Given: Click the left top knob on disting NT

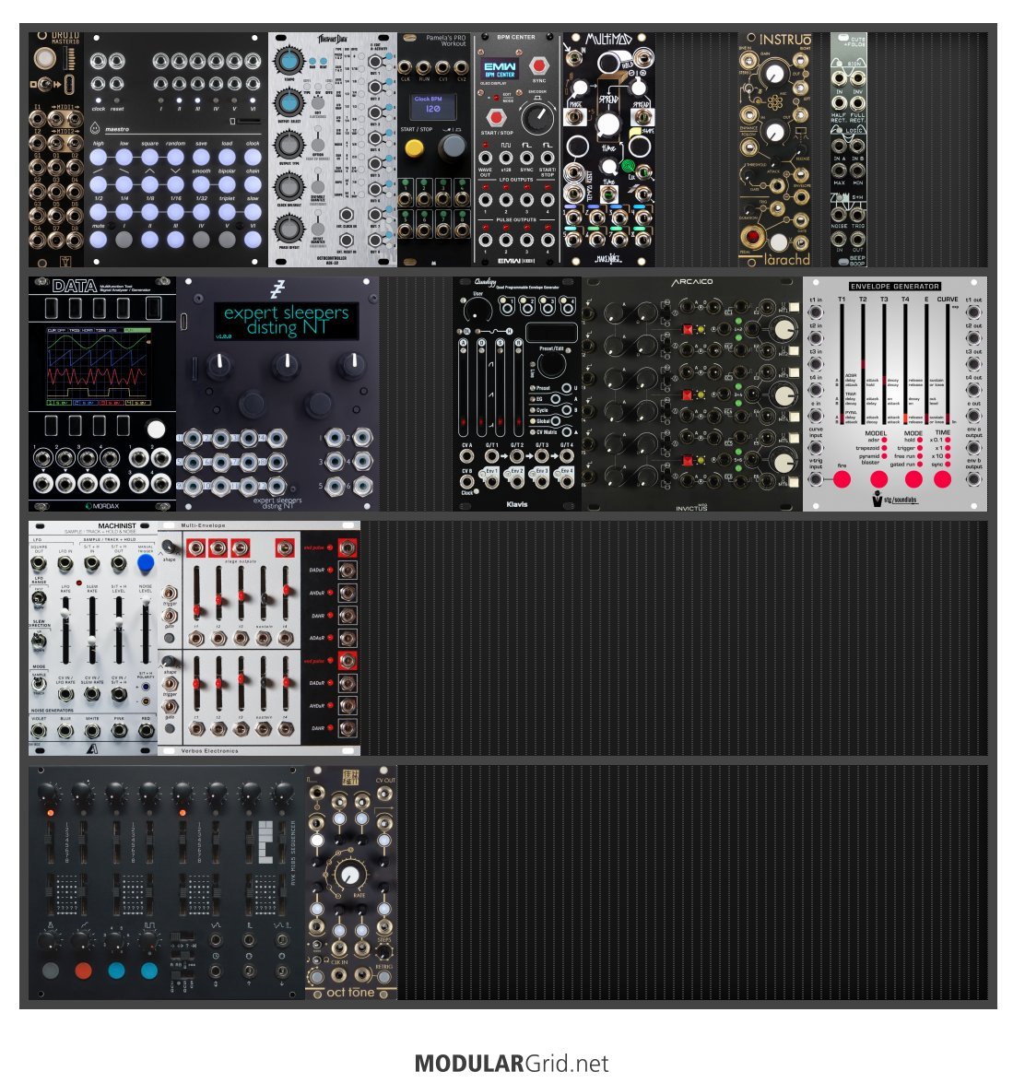Looking at the screenshot, I should pyautogui.click(x=219, y=363).
